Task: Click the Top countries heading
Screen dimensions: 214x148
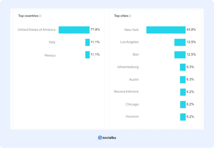Action: [x=28, y=16]
